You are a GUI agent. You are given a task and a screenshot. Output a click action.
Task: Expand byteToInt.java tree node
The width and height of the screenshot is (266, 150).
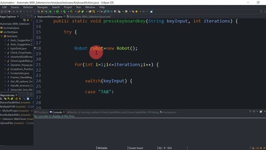click(x=5, y=48)
